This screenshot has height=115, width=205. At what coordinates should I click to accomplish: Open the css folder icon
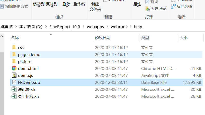pos(14,47)
